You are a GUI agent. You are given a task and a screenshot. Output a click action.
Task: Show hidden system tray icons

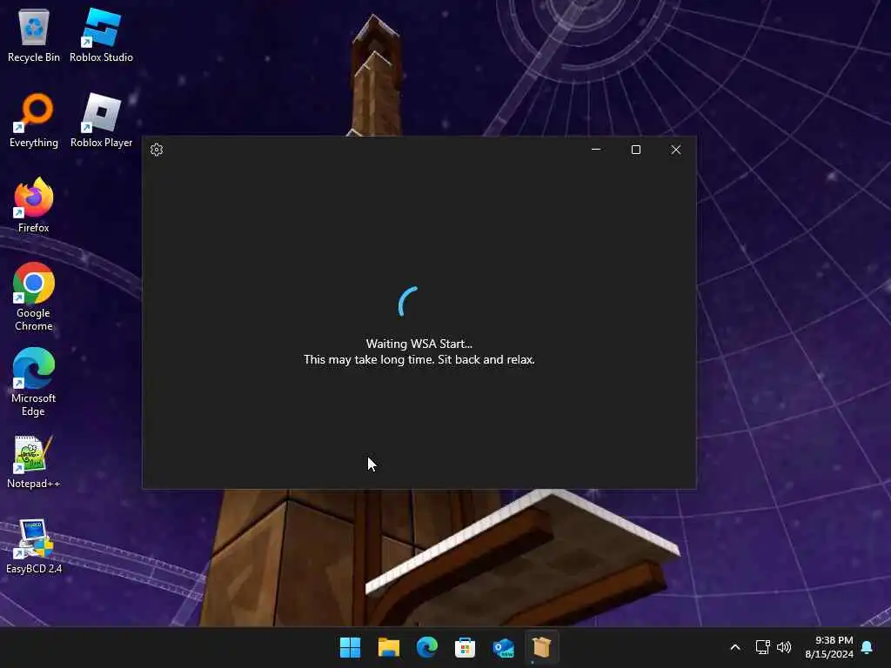pyautogui.click(x=734, y=647)
